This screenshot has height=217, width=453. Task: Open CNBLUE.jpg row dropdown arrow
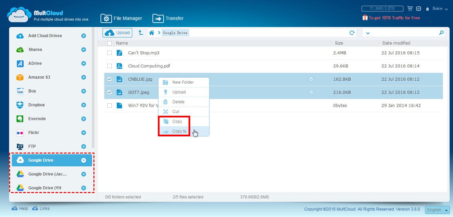(x=311, y=79)
